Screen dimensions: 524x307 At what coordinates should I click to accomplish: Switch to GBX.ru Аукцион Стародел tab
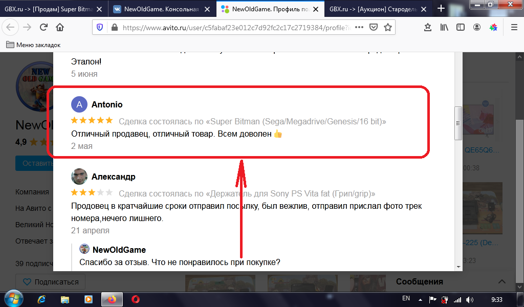point(373,9)
